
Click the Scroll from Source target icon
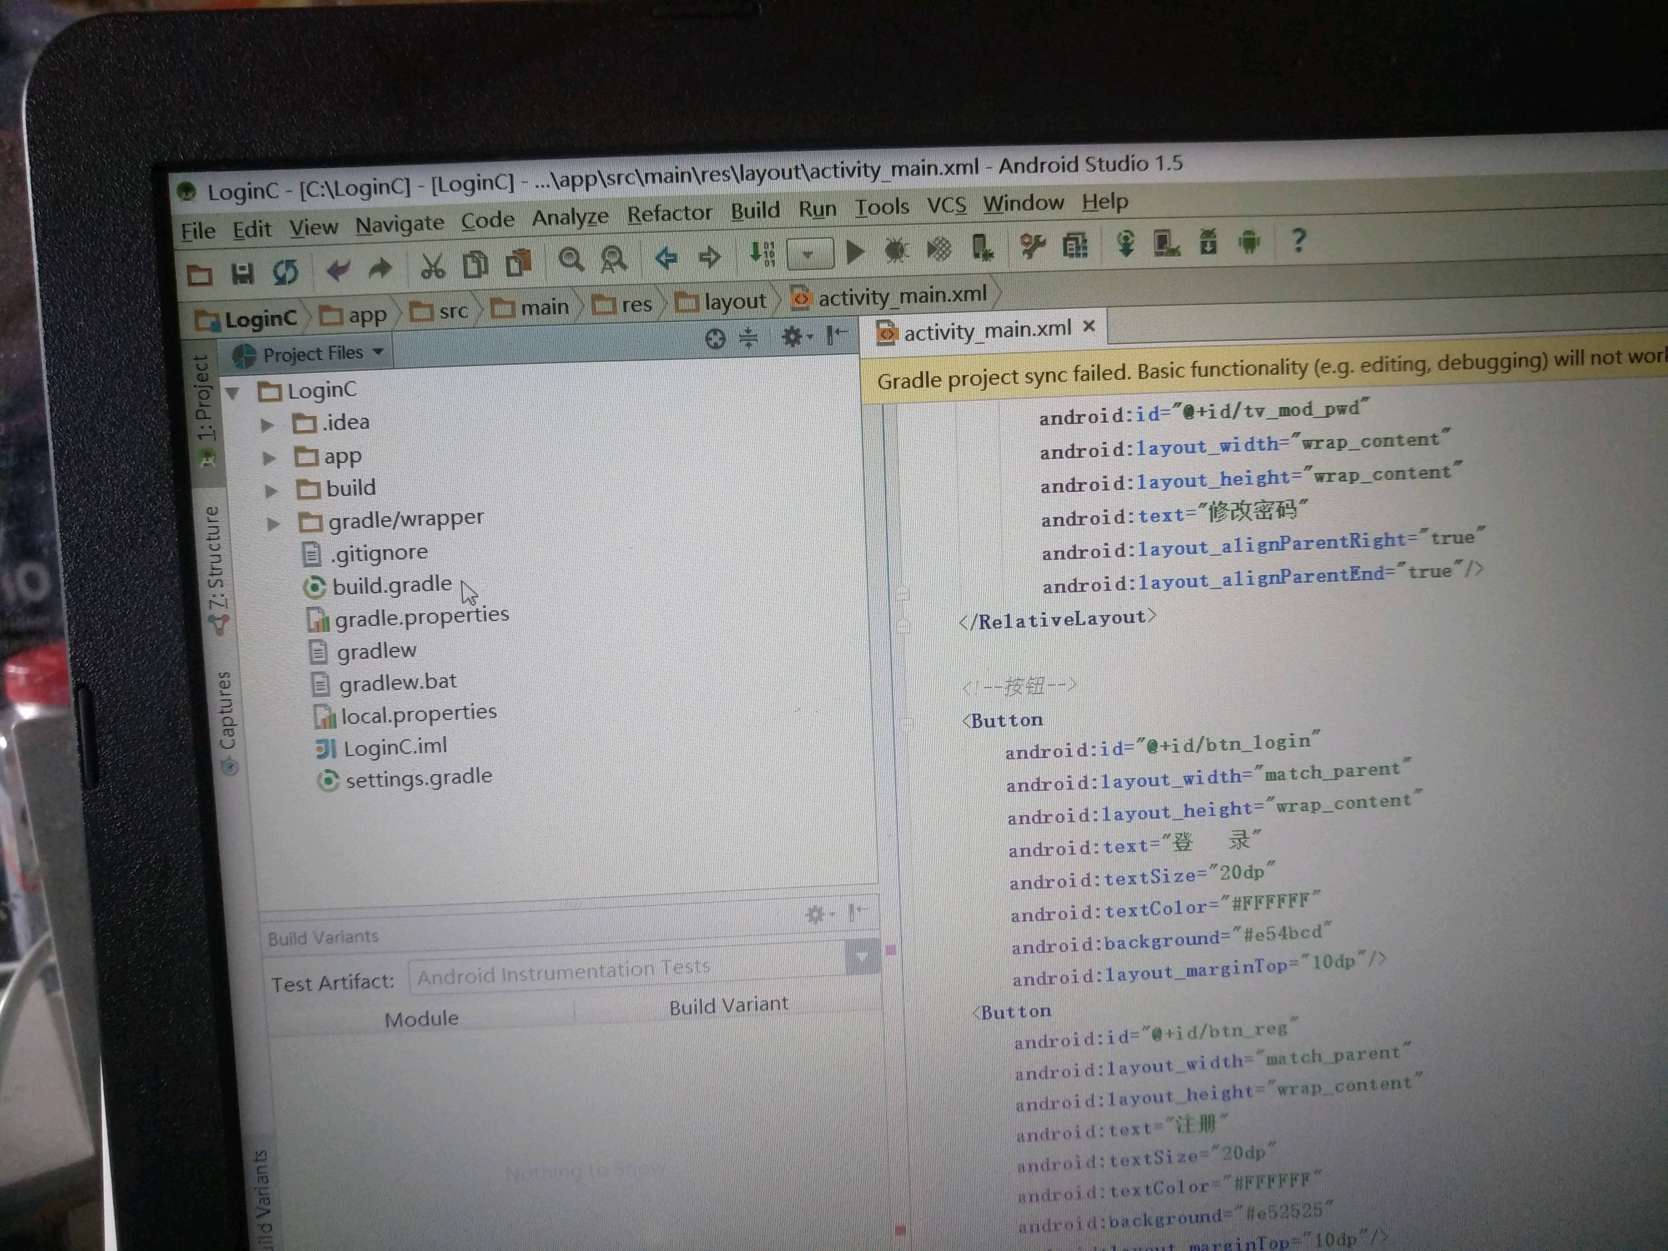pos(714,339)
